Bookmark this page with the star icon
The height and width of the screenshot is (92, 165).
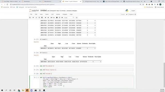pyautogui.click(x=143, y=5)
